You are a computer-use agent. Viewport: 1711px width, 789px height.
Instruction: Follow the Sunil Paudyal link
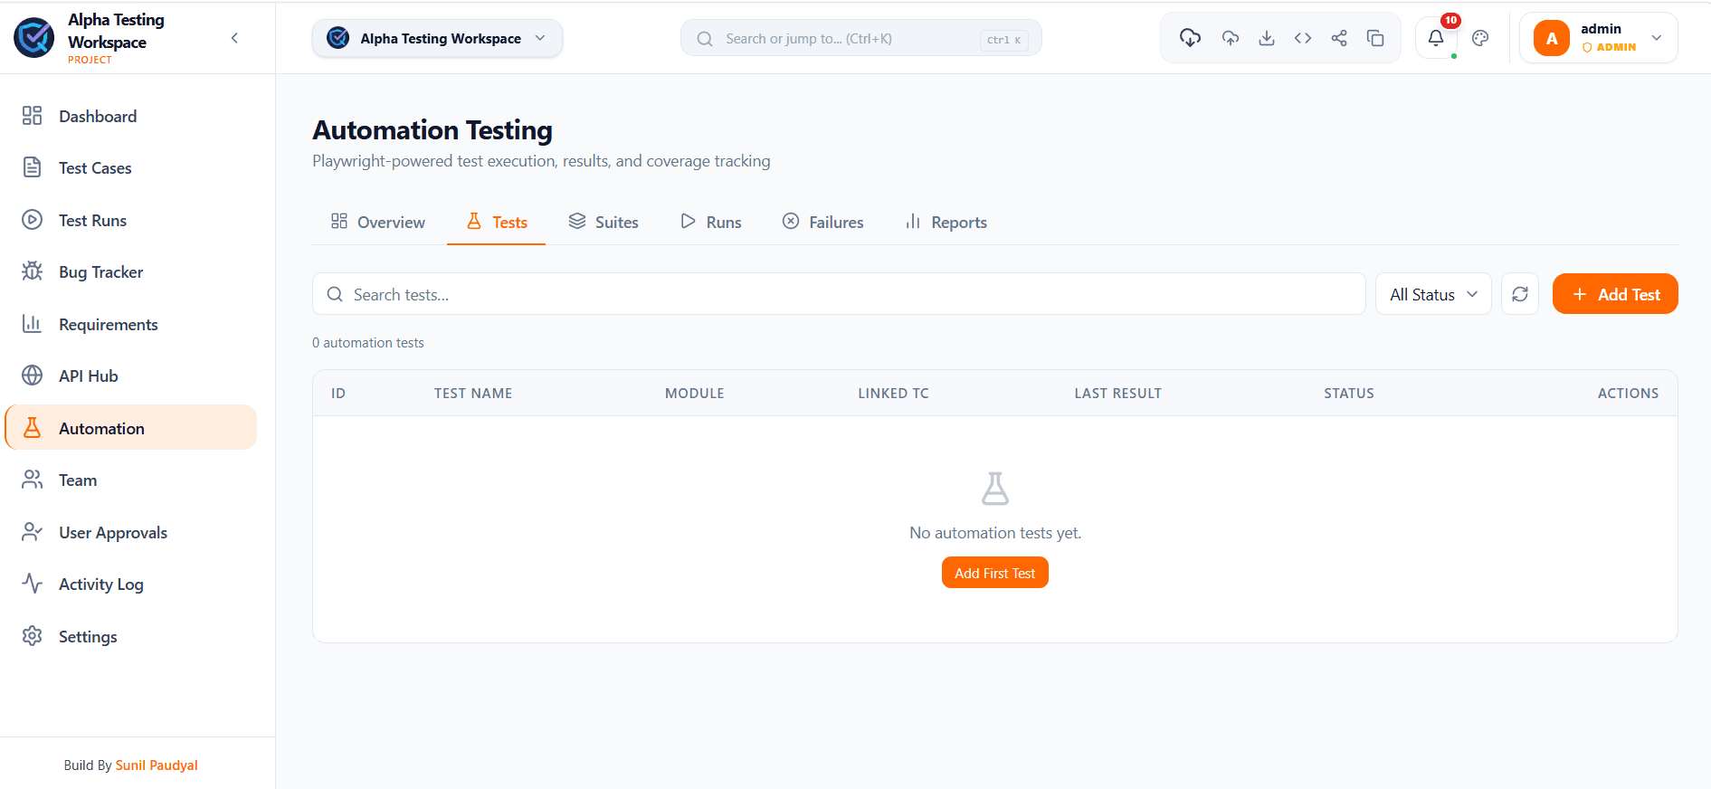[157, 765]
